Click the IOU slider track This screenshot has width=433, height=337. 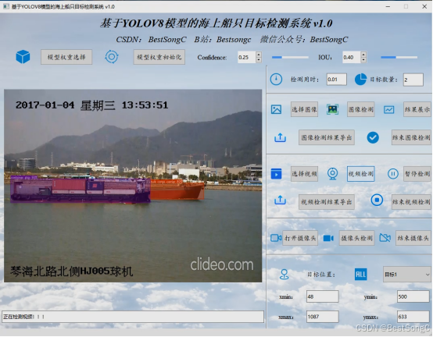pyautogui.click(x=399, y=57)
